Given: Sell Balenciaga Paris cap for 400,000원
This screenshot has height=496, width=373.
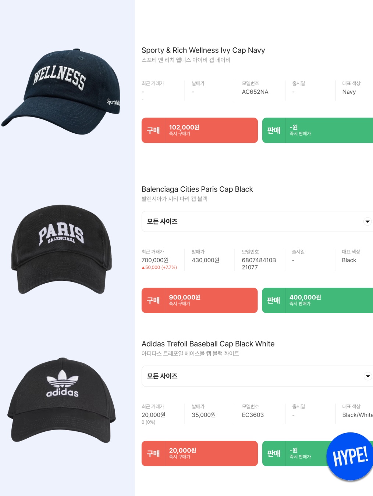Looking at the screenshot, I should [x=317, y=300].
